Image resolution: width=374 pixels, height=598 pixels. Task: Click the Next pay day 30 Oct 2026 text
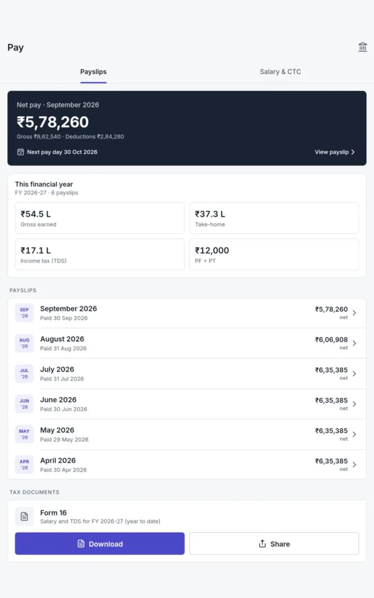(62, 152)
